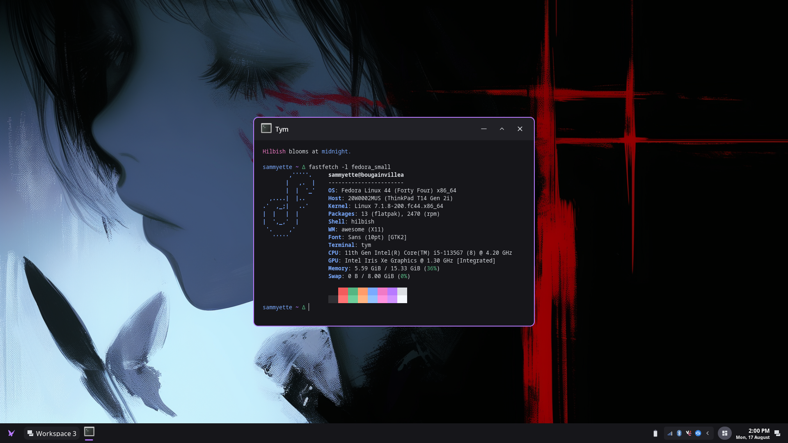The width and height of the screenshot is (788, 443).
Task: Close the Tym terminal window
Action: coord(520,129)
